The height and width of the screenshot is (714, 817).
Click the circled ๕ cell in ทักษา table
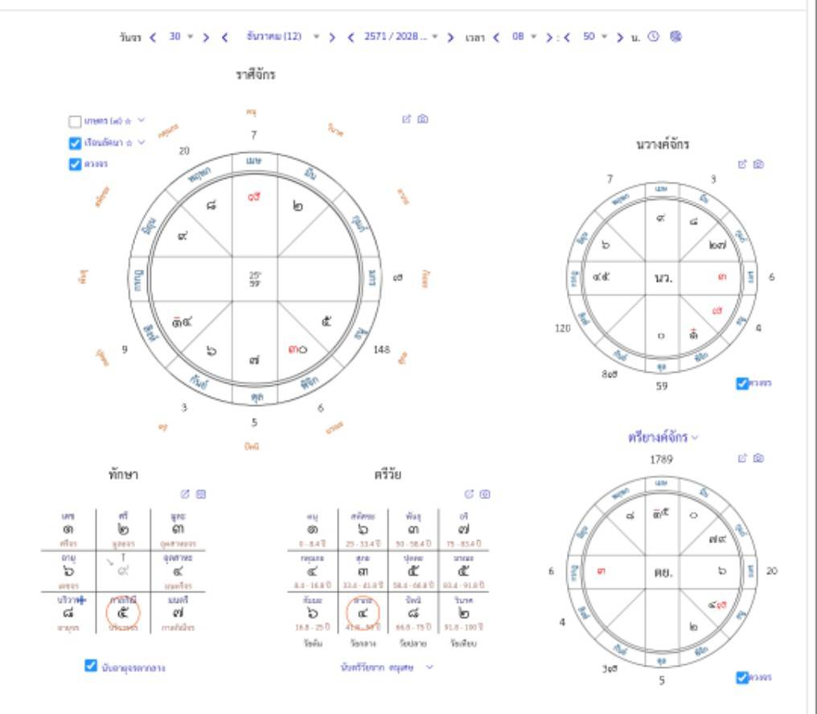[x=123, y=613]
